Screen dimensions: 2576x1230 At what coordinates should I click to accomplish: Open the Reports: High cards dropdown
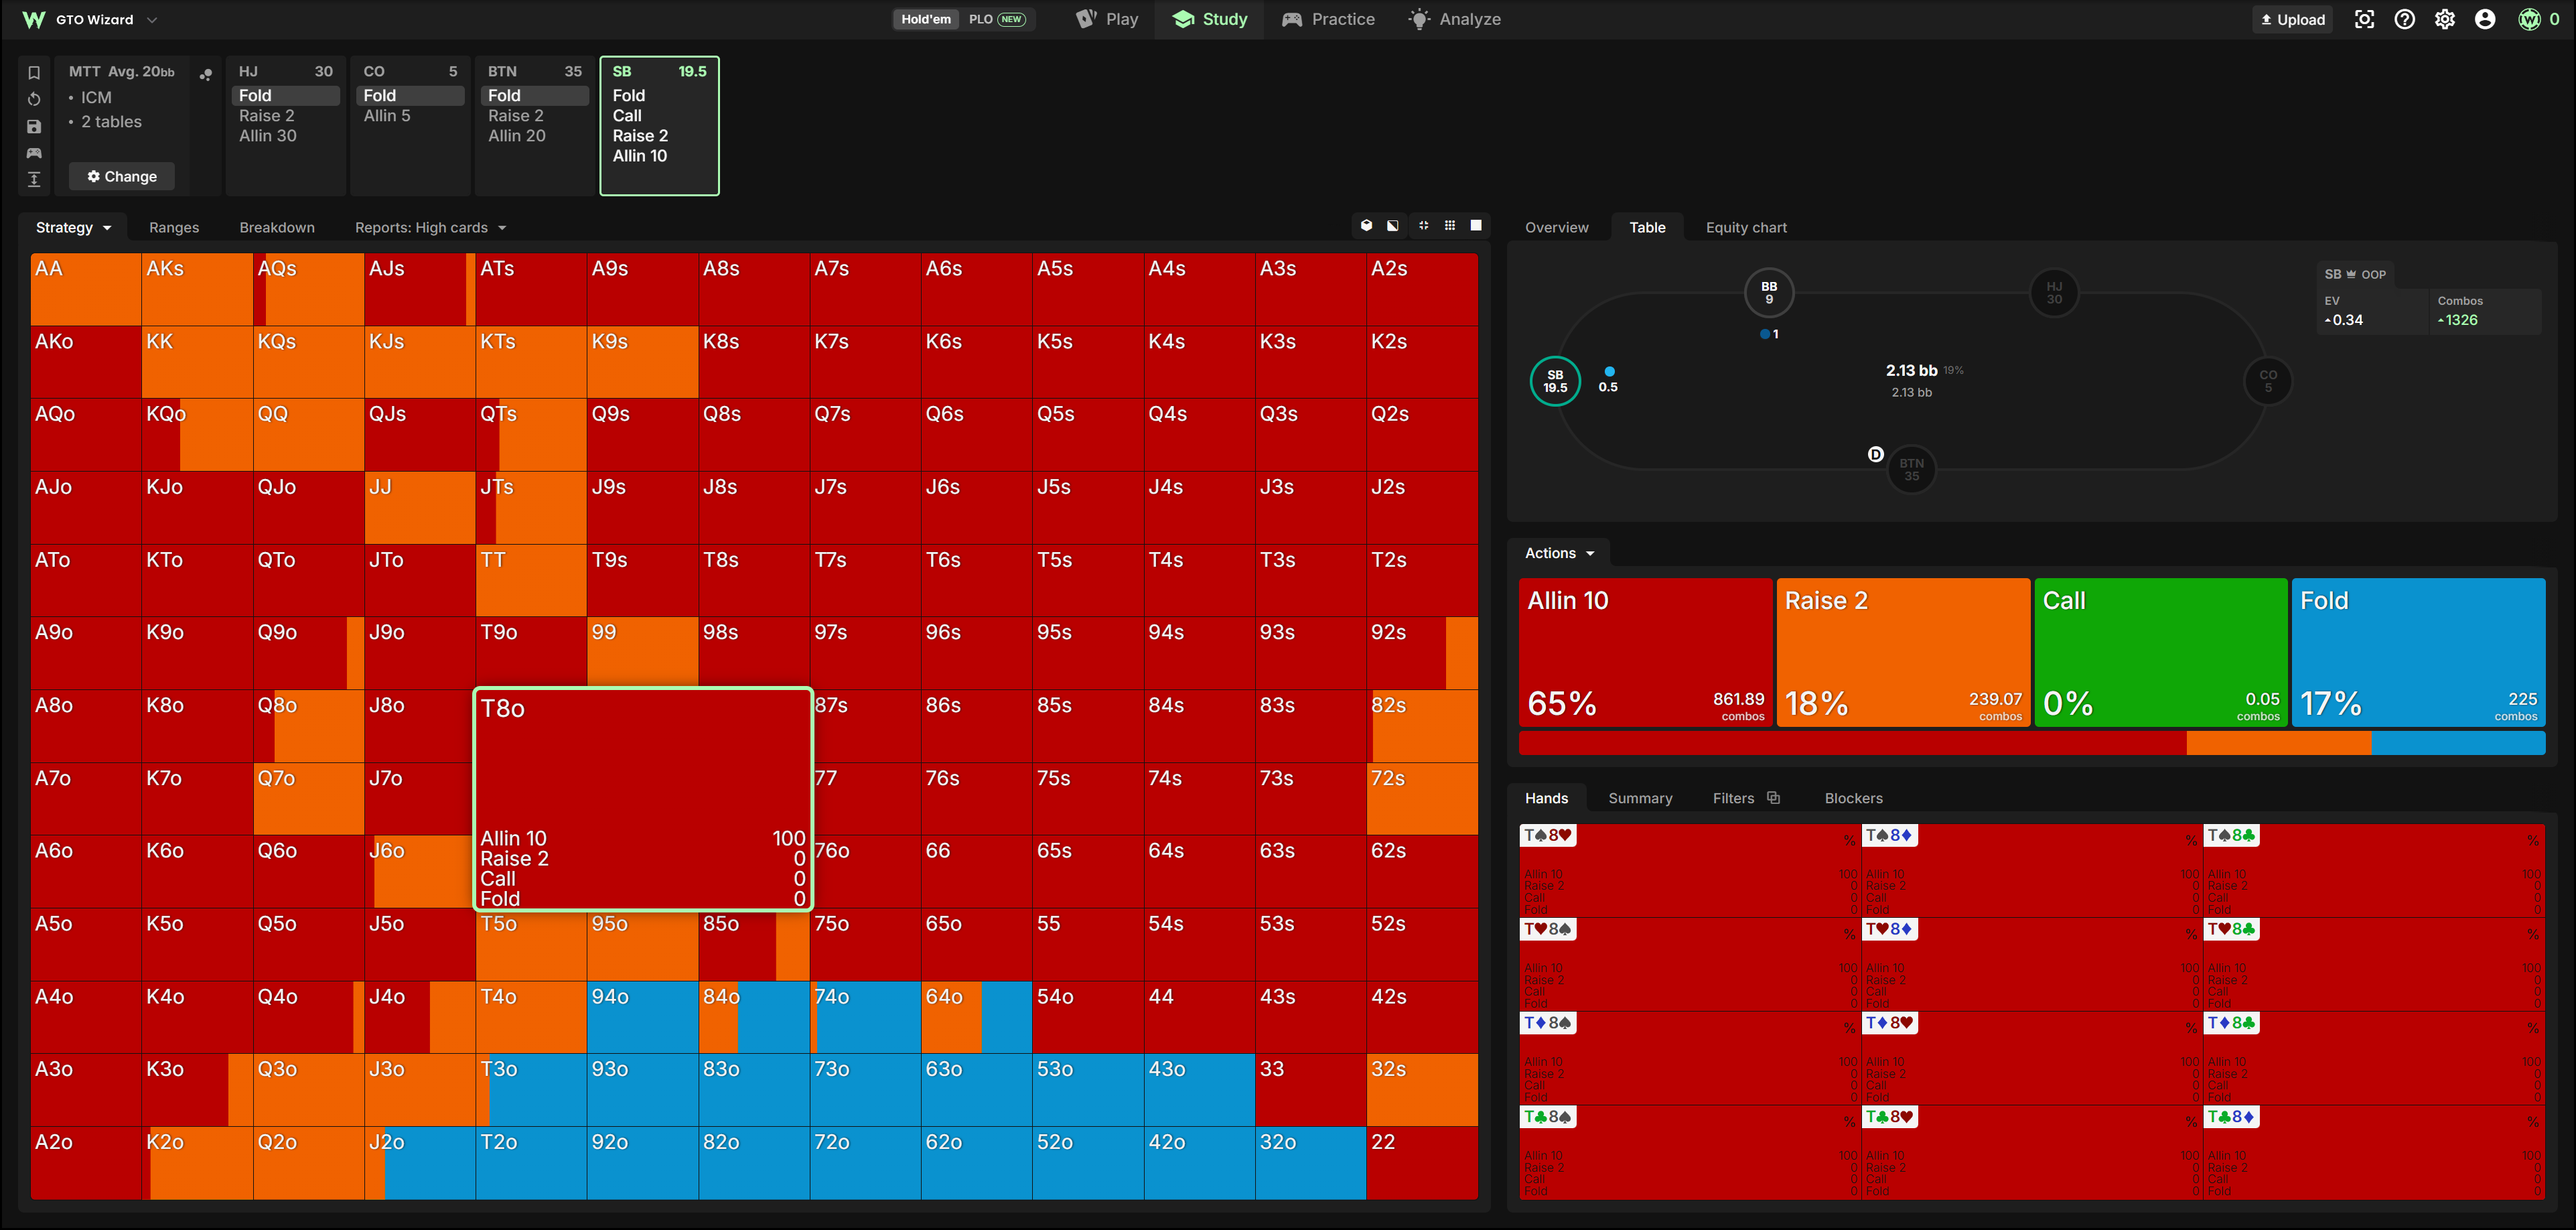pyautogui.click(x=430, y=228)
